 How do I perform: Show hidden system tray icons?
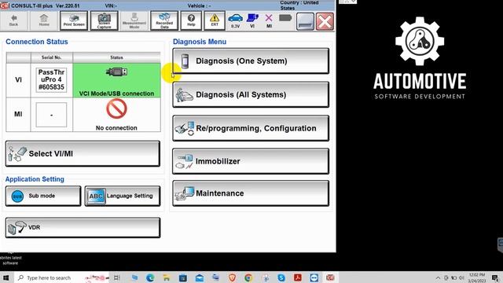click(x=438, y=277)
